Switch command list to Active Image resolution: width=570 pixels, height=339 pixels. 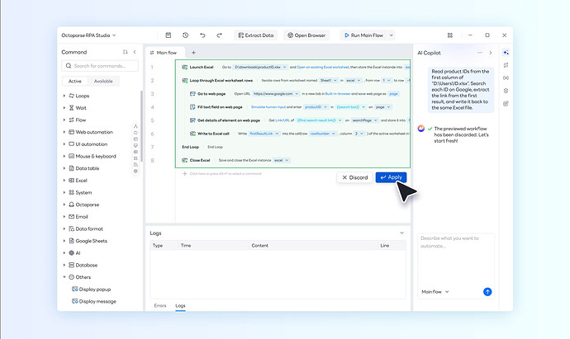click(x=75, y=82)
